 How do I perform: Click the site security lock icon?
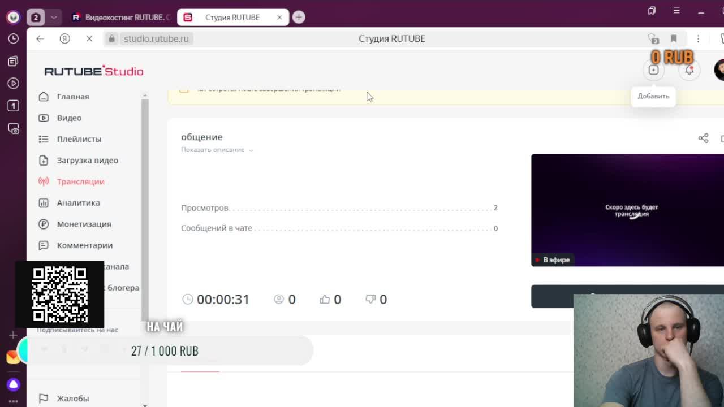coord(111,38)
